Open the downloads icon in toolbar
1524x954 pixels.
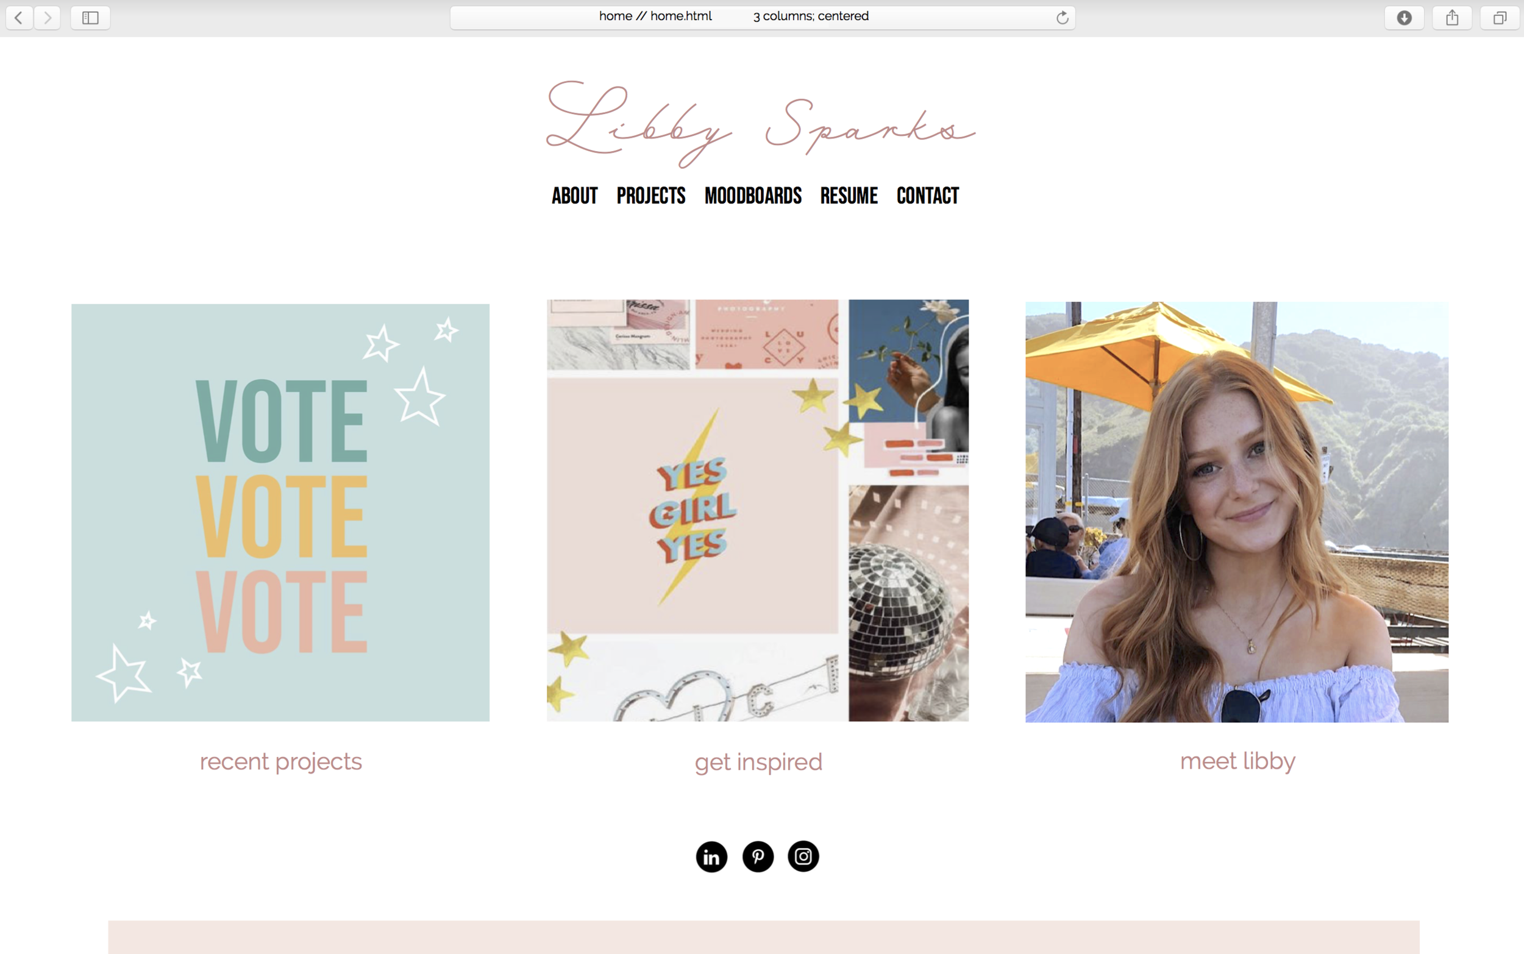1404,18
